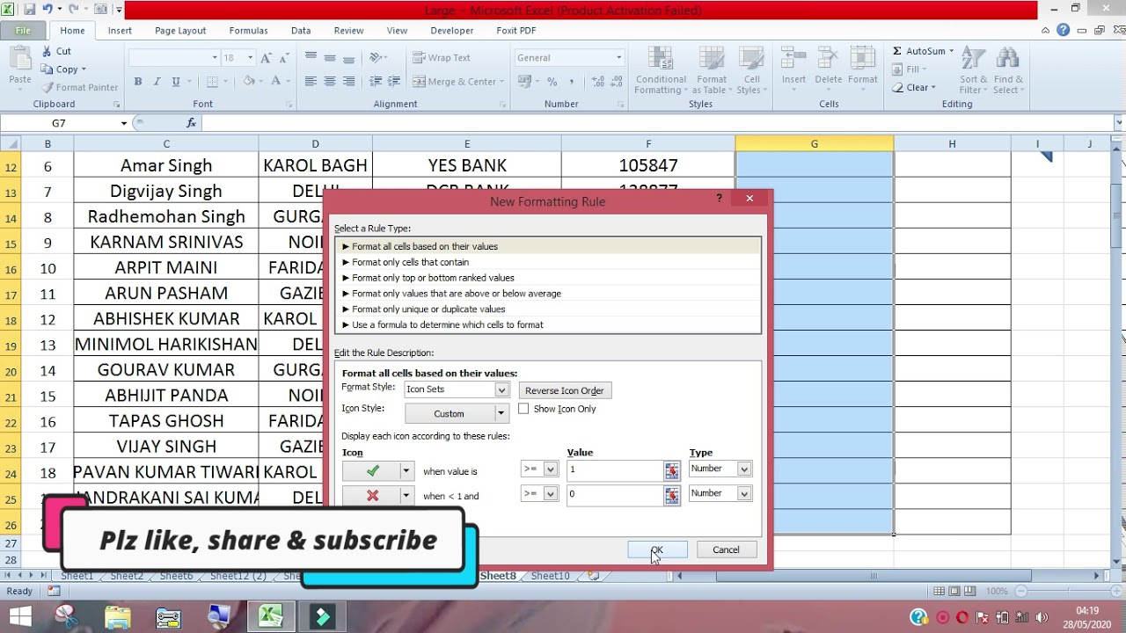Image resolution: width=1126 pixels, height=633 pixels.
Task: Click the Orientation text angle icon
Action: pyautogui.click(x=376, y=58)
